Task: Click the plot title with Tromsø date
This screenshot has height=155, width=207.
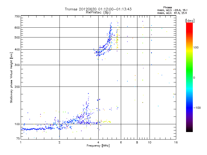Action: [x=98, y=9]
